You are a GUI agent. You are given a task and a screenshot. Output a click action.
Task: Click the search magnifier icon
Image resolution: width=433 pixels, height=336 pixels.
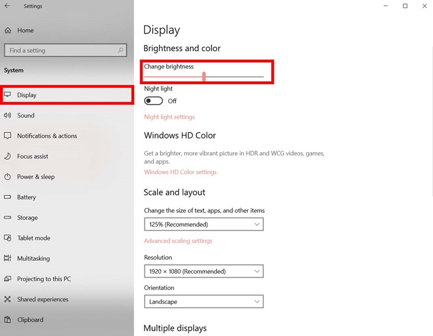(121, 50)
